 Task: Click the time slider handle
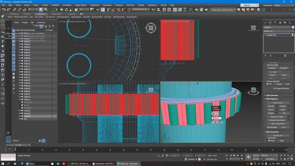[18, 145]
